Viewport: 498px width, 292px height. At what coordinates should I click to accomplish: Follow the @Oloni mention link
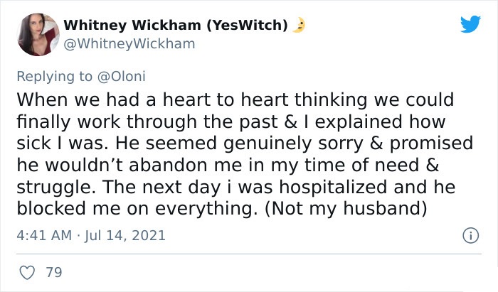(x=122, y=77)
